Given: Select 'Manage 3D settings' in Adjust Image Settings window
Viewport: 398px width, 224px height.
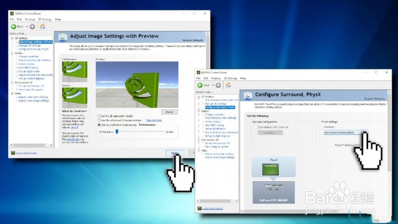Looking at the screenshot, I should pyautogui.click(x=29, y=46).
